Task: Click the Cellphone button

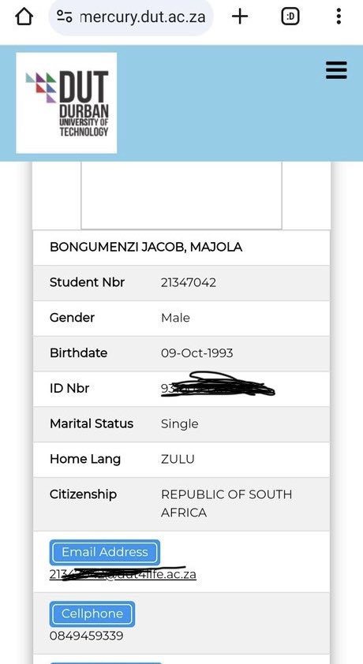Action: point(92,614)
